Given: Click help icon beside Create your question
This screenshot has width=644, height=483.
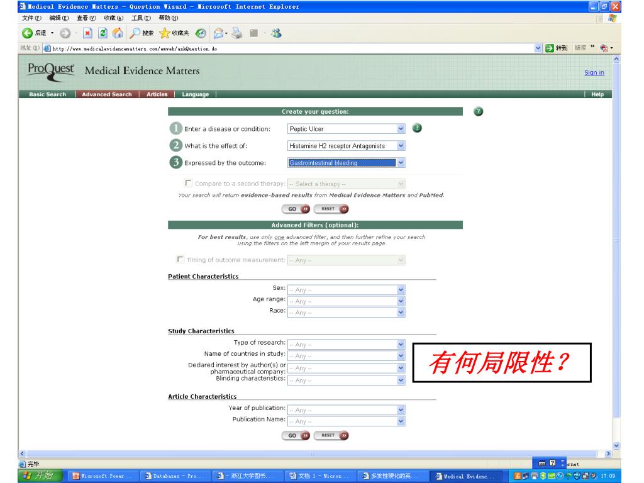Looking at the screenshot, I should tap(479, 111).
